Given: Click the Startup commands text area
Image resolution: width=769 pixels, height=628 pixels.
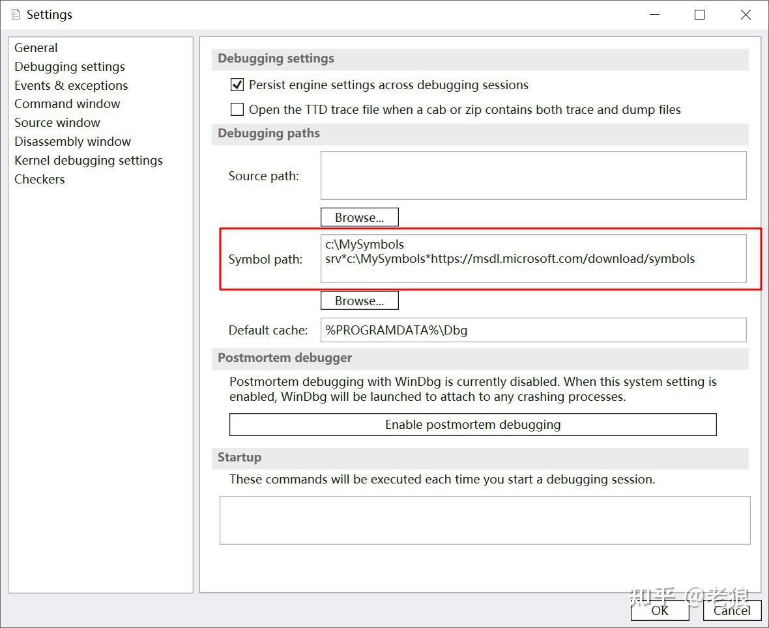Looking at the screenshot, I should [484, 520].
